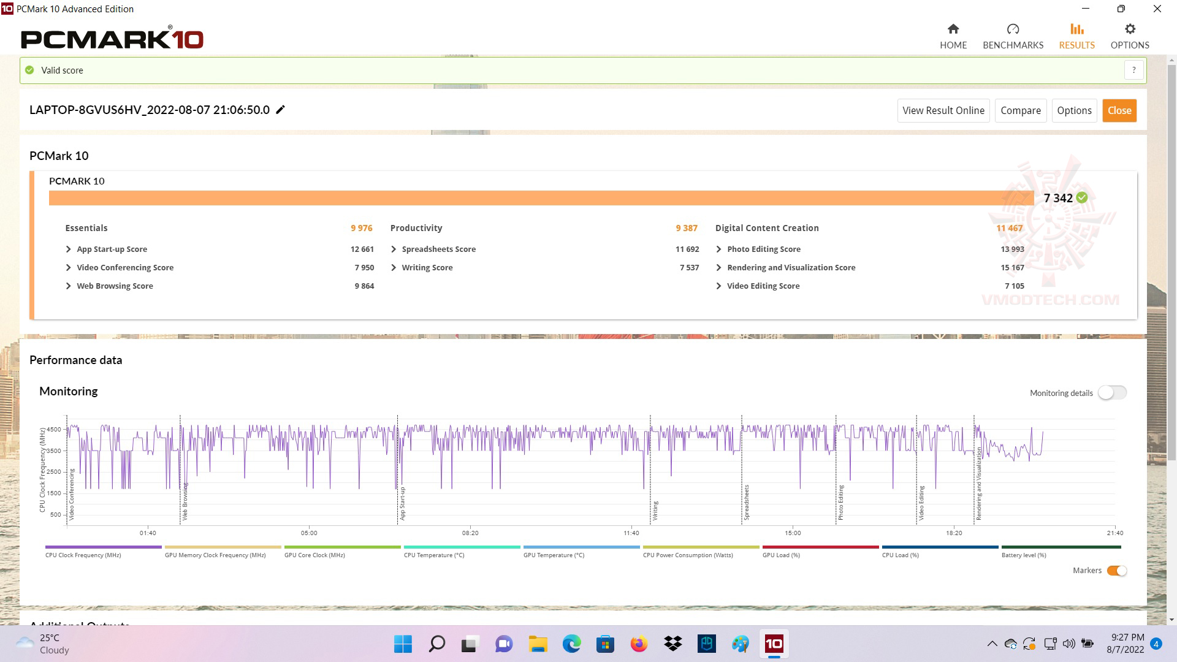Switch to the Results tab
Viewport: 1177px width, 662px height.
(1076, 36)
